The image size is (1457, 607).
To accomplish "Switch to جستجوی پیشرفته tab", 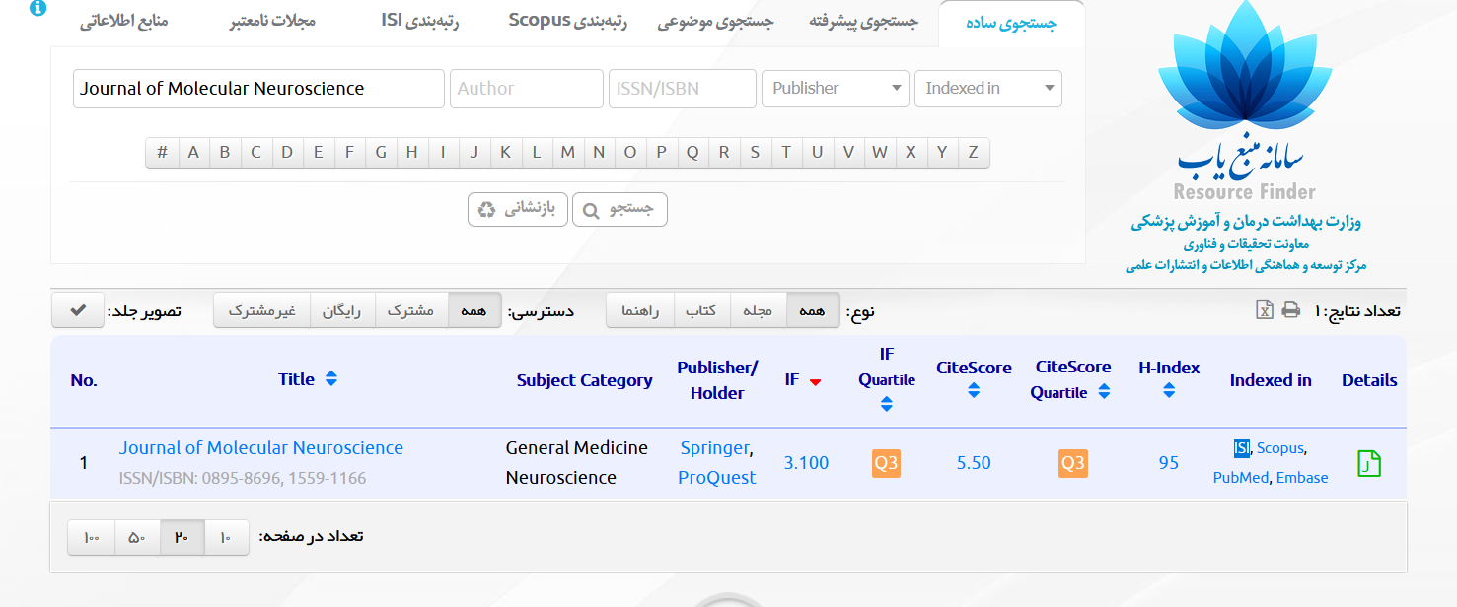I will (864, 22).
